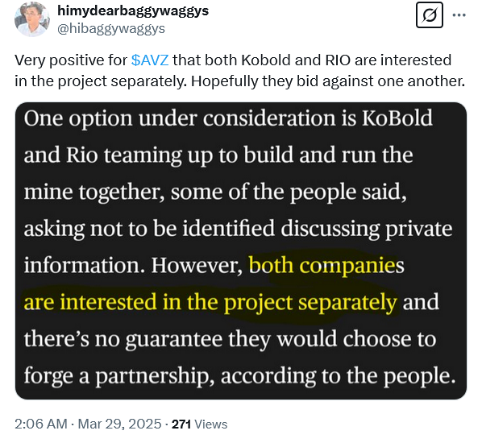Image resolution: width=482 pixels, height=443 pixels.
Task: Open the @hibaggywaggys handle link
Action: (111, 28)
